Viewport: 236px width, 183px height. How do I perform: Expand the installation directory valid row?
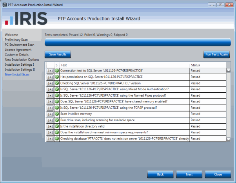coord(50,126)
